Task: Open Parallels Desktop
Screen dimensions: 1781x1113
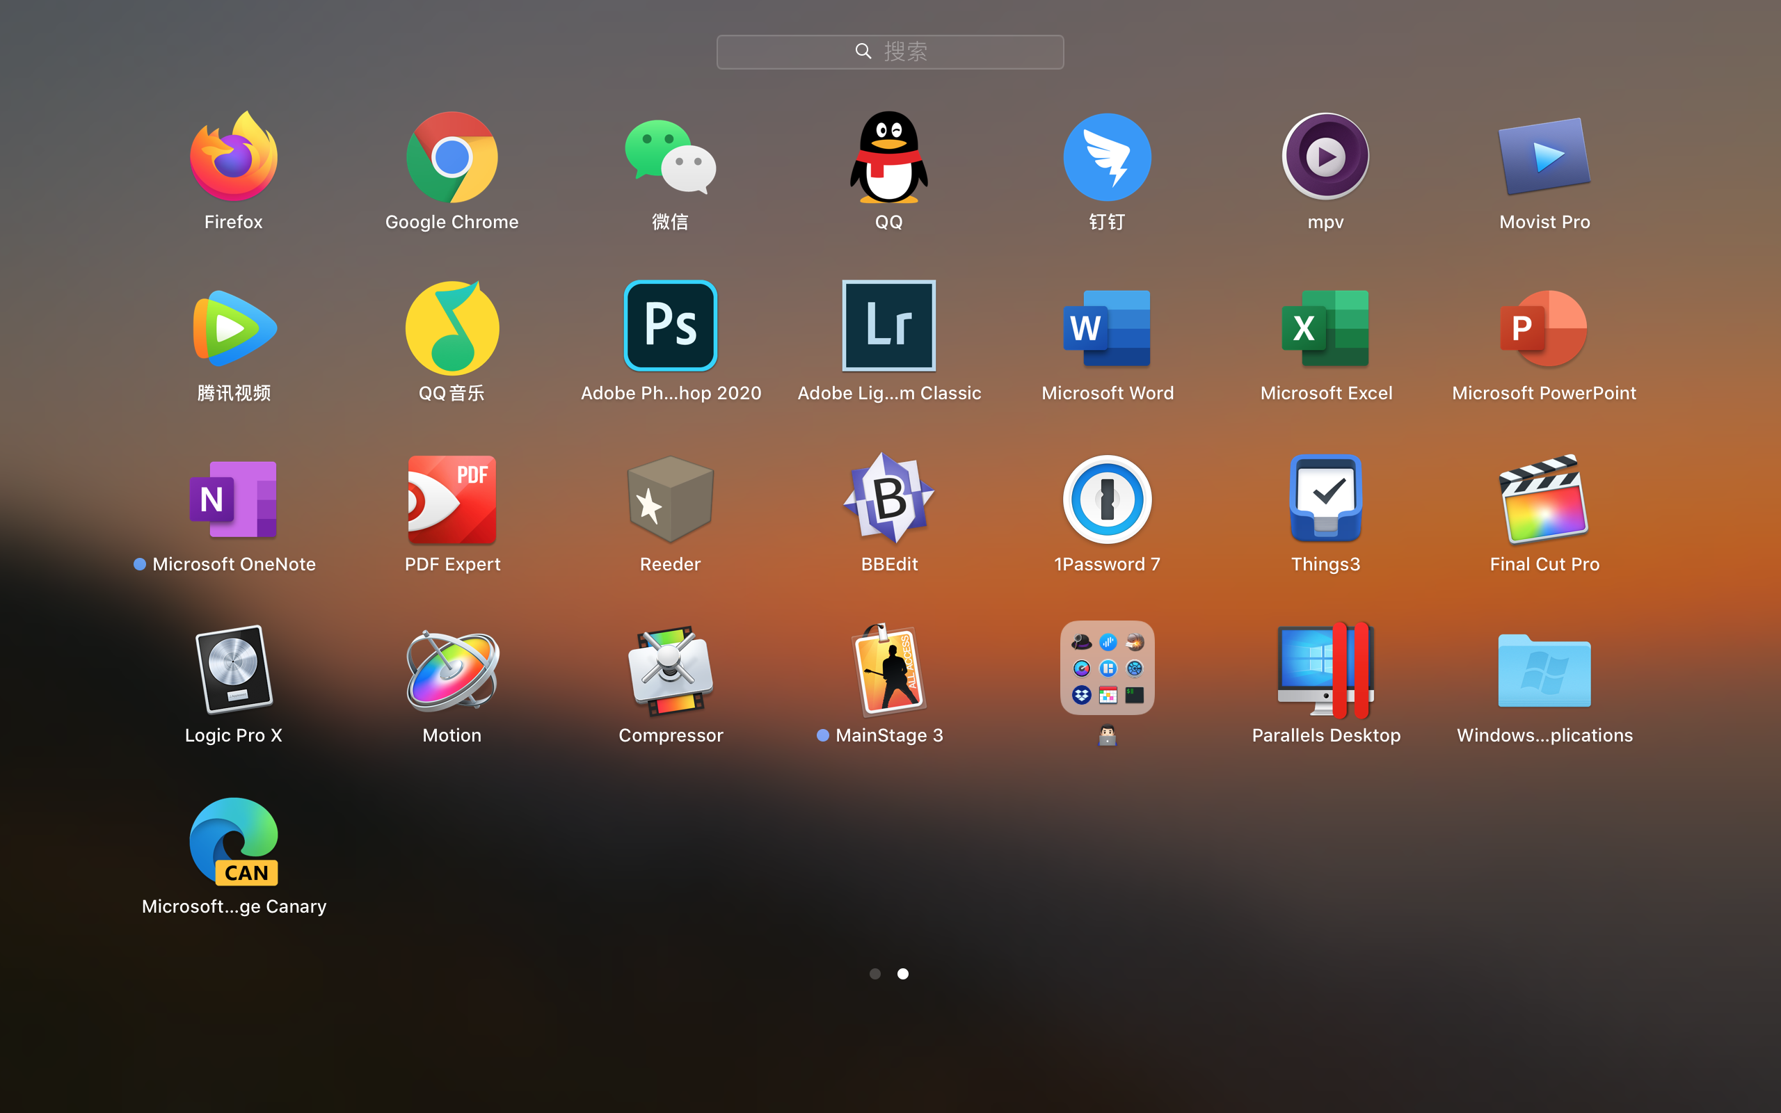Action: pyautogui.click(x=1325, y=670)
